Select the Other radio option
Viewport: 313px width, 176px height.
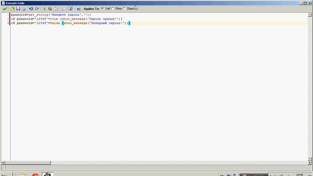point(112,9)
